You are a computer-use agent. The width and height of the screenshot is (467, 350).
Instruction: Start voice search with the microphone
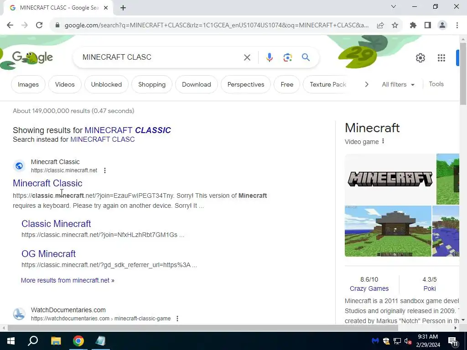pos(269,57)
